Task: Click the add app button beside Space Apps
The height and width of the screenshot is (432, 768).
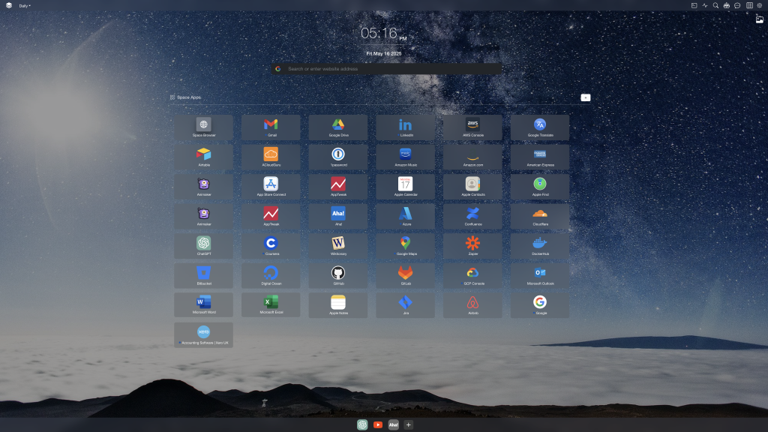Action: (x=585, y=97)
